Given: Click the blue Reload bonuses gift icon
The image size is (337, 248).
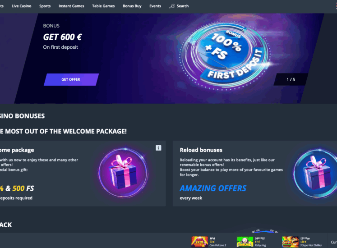Looking at the screenshot, I should 315,173.
